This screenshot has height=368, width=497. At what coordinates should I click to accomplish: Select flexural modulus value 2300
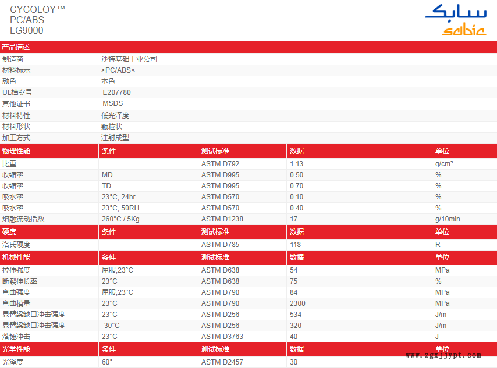coord(297,303)
